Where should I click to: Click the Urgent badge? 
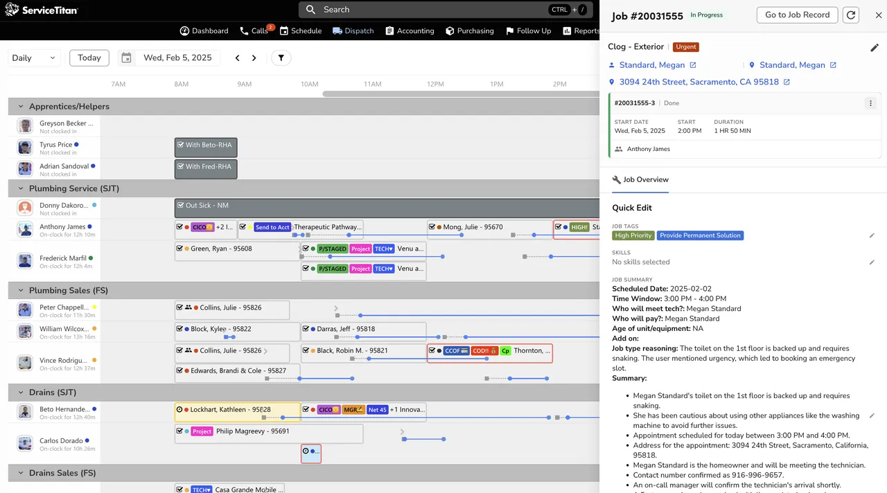coord(686,47)
